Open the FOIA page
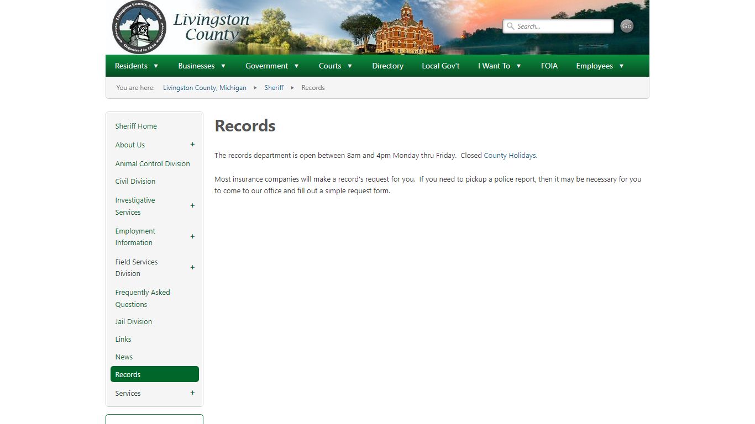Screen dimensions: 755x424 [x=549, y=66]
